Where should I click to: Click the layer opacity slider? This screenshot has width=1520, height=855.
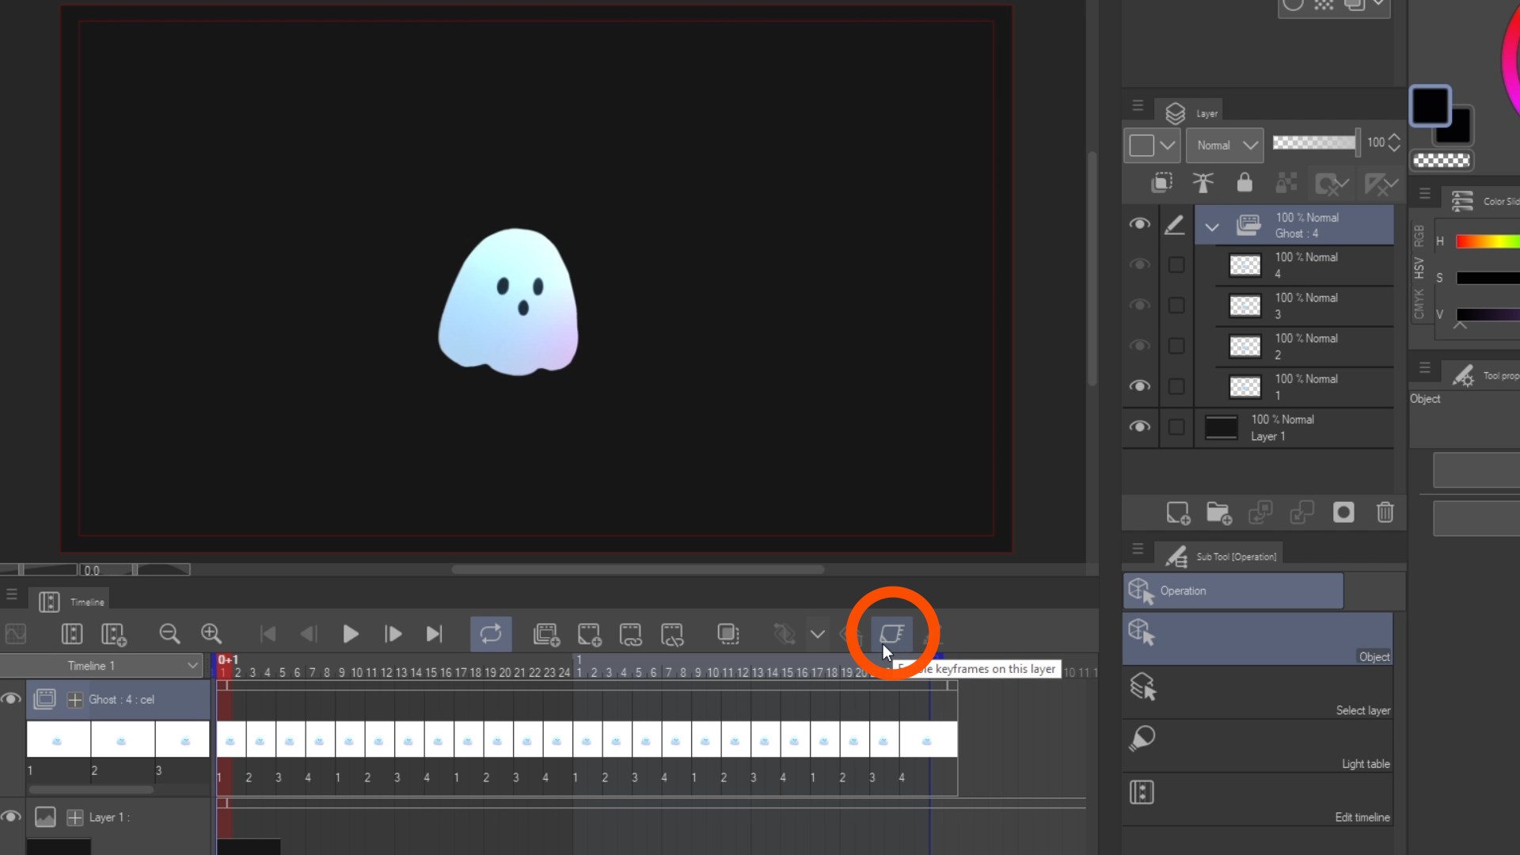(1314, 142)
